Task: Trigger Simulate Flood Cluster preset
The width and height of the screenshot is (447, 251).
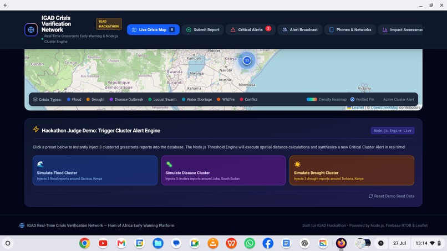Action: pos(95,170)
